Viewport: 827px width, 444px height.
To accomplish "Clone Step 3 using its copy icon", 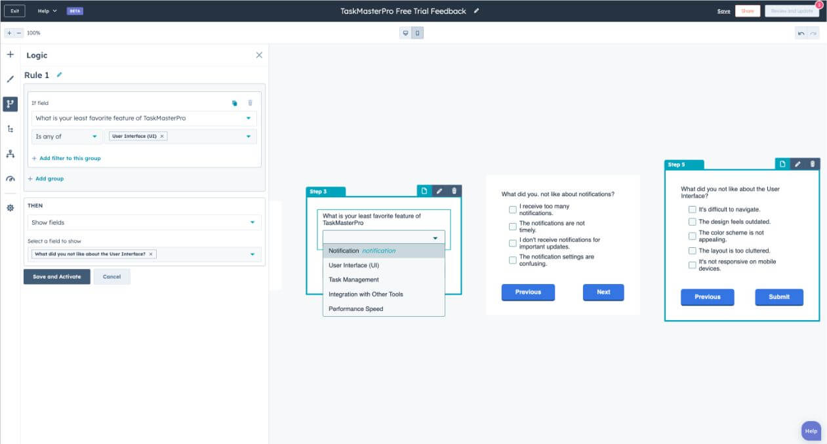I will coord(424,191).
